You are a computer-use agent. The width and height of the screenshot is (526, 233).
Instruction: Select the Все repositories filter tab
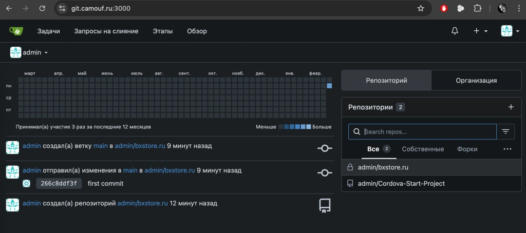point(379,149)
